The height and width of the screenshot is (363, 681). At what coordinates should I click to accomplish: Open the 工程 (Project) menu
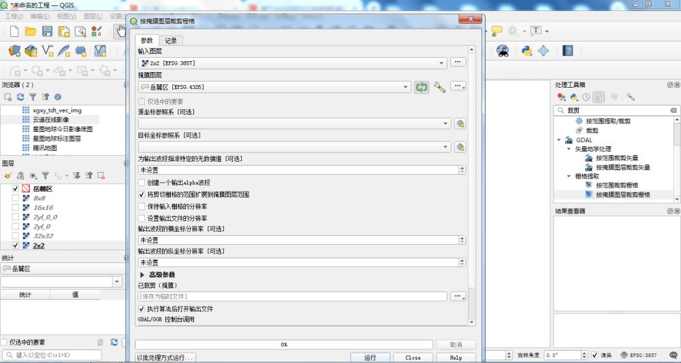point(14,16)
